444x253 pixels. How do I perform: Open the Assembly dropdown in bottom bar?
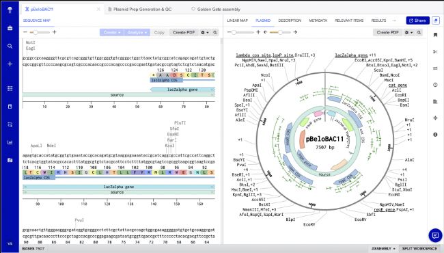point(383,248)
